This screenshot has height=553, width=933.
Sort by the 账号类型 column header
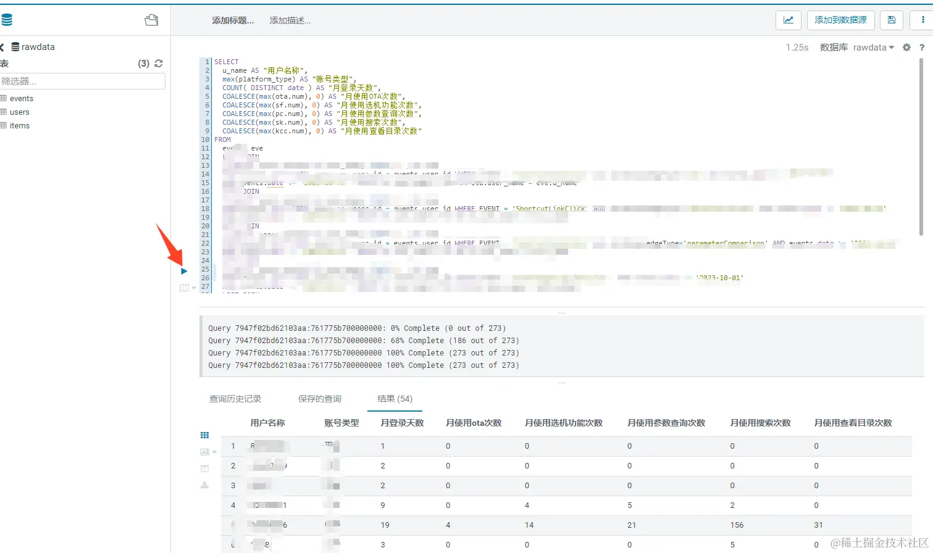coord(341,423)
